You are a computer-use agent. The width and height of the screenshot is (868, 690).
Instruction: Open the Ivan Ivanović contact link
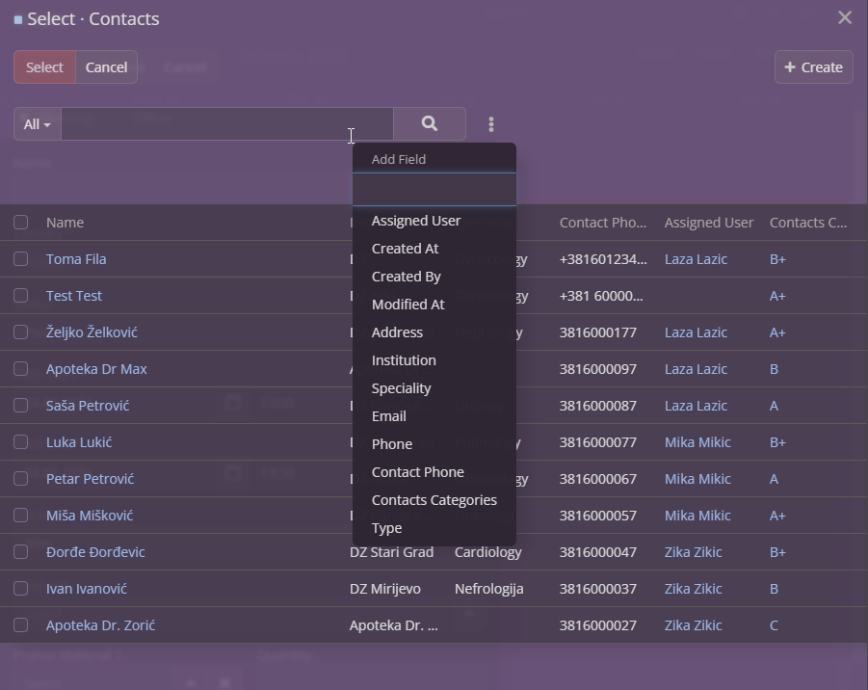click(x=87, y=588)
